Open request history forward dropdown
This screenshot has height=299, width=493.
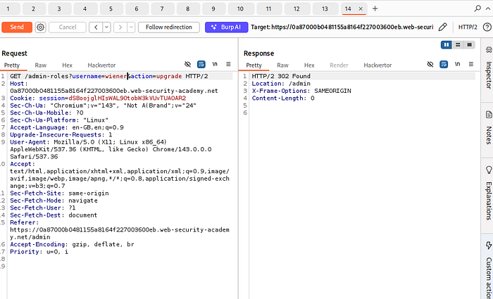pos(131,27)
